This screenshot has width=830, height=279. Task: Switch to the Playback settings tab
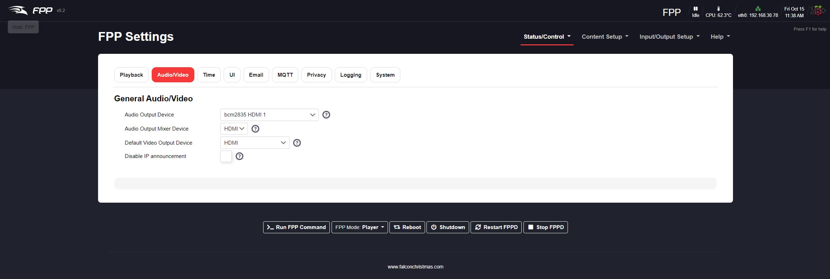pyautogui.click(x=131, y=75)
